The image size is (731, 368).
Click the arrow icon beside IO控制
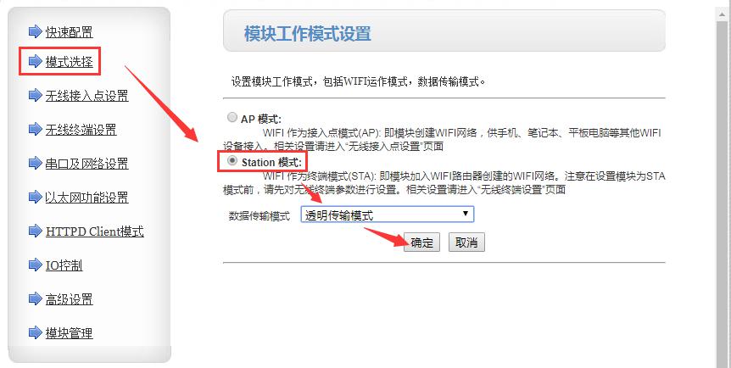click(36, 265)
